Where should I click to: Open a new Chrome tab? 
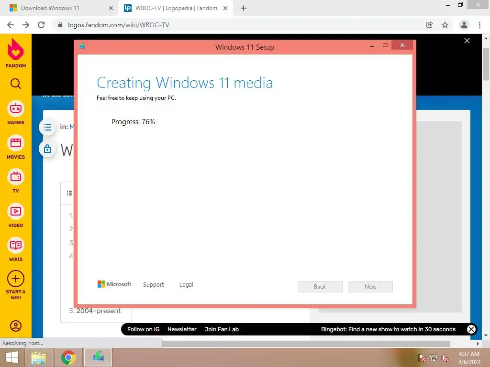tap(244, 9)
